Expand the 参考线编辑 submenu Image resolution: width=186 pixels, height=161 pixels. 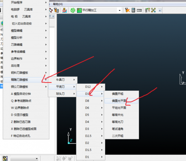click(26, 52)
